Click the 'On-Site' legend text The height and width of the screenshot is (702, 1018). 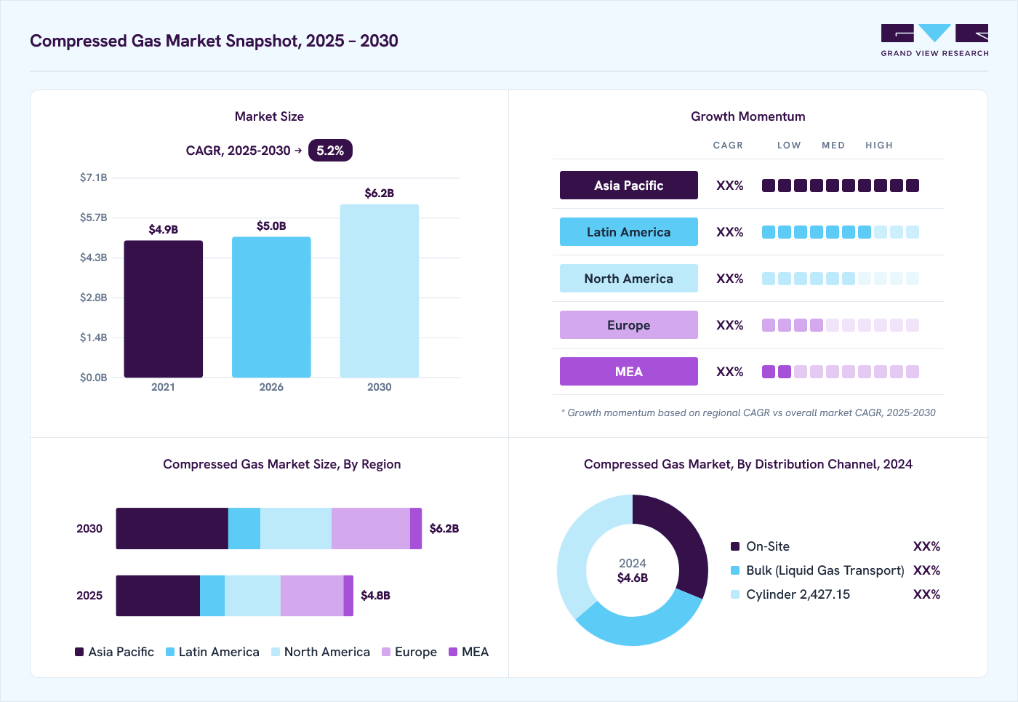[x=768, y=546]
